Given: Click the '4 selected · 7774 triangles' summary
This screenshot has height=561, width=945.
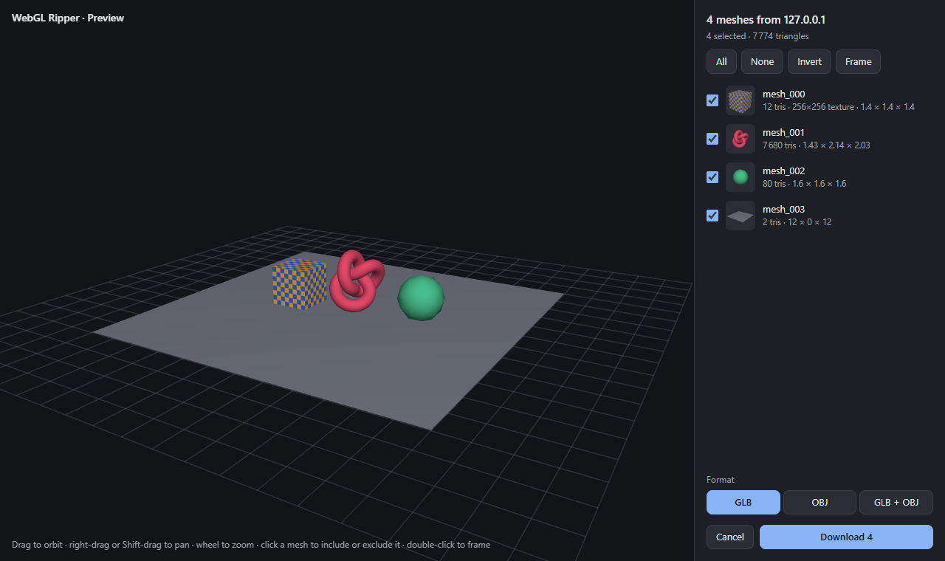Looking at the screenshot, I should tap(757, 36).
